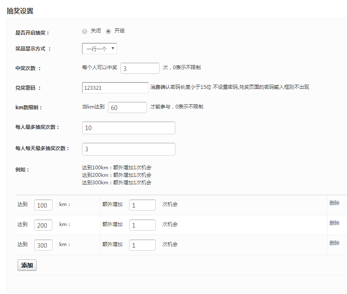Click extra chances field in 300km row

pos(142,245)
